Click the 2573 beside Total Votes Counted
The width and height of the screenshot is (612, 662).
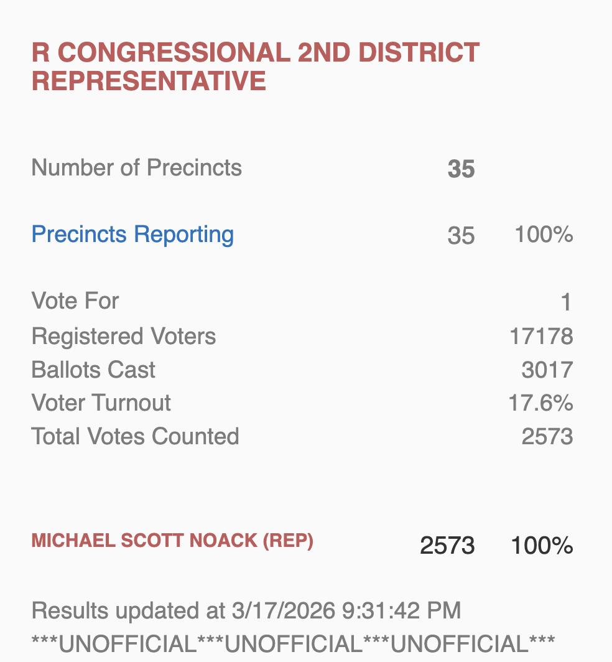(547, 436)
